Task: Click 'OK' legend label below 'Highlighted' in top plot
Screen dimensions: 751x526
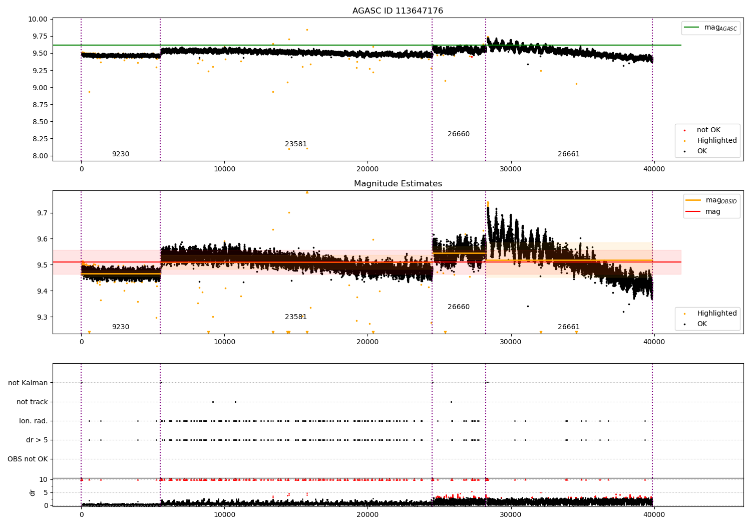Action: click(702, 151)
